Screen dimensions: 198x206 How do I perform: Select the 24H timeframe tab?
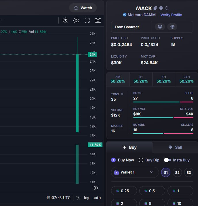pyautogui.click(x=186, y=79)
